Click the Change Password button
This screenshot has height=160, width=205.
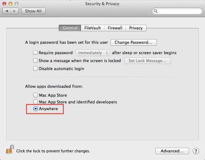pyautogui.click(x=133, y=42)
